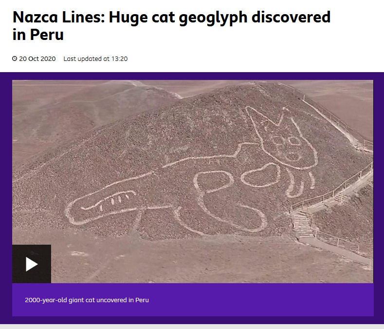Click the oval shape on the cat's body
The width and height of the screenshot is (384, 329).
pos(261,174)
